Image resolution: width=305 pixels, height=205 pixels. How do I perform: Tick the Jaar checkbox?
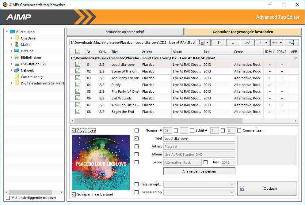tap(205, 162)
